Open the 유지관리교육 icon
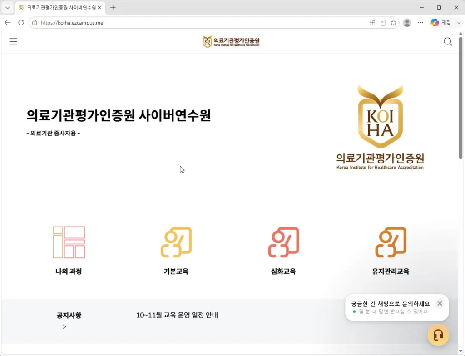The width and height of the screenshot is (465, 356). point(391,242)
